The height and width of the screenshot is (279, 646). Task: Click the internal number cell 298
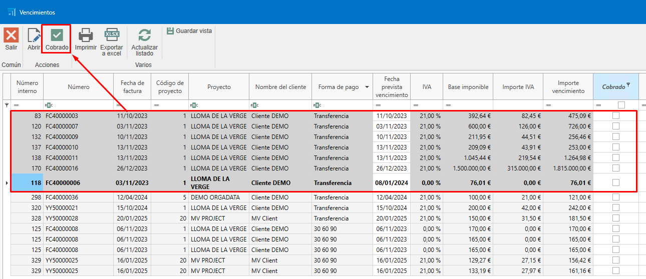point(27,197)
